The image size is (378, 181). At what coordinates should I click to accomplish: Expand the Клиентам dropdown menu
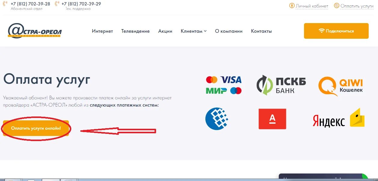pos(194,31)
